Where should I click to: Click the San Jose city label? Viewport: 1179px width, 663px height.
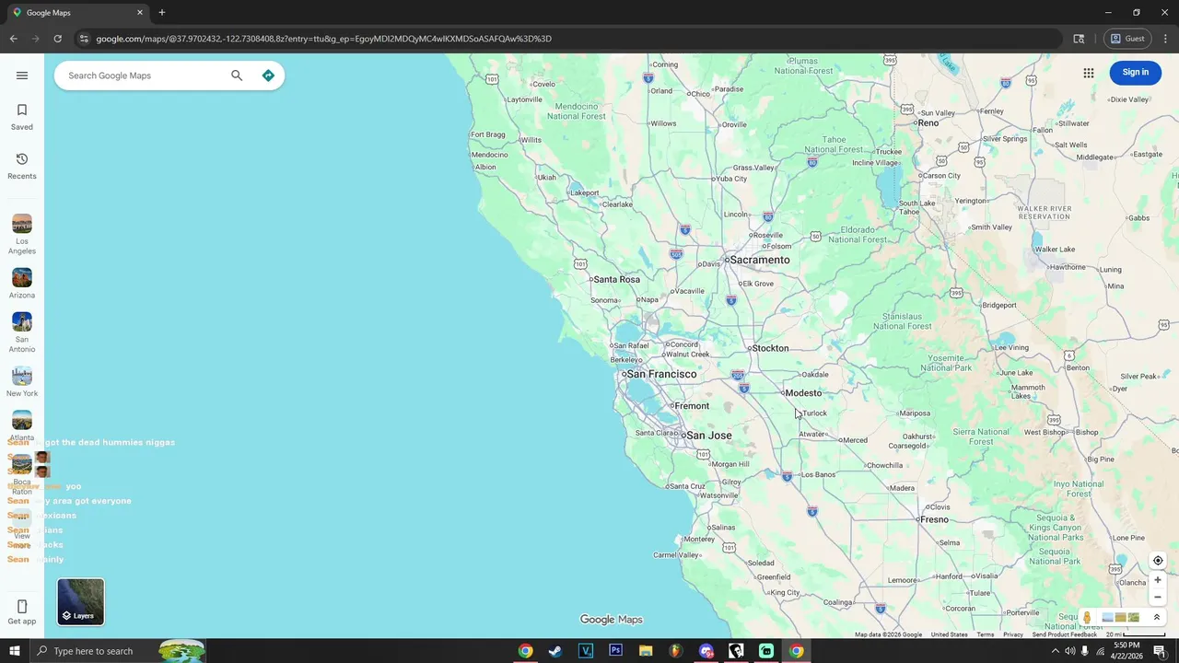(x=708, y=436)
